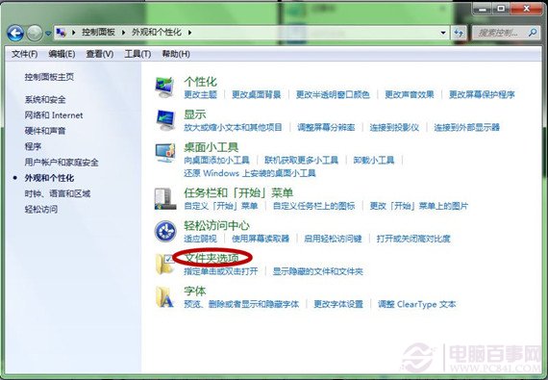This screenshot has width=548, height=380.
Task: Select 程序 in the sidebar
Action: point(33,146)
